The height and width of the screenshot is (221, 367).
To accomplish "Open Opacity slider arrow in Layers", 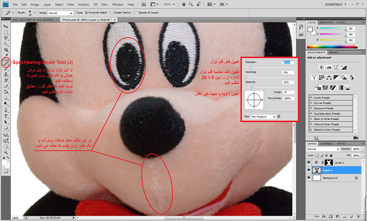I will tap(363, 149).
